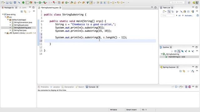Open the Declaration tab
Screen dimensions: 200x112
coord(68,87)
